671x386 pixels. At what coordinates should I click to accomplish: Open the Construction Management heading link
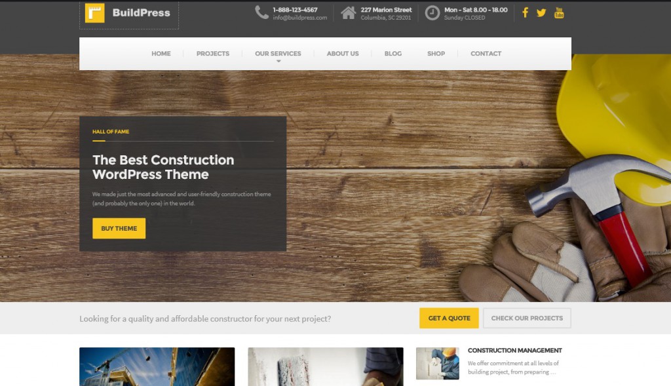pyautogui.click(x=515, y=350)
